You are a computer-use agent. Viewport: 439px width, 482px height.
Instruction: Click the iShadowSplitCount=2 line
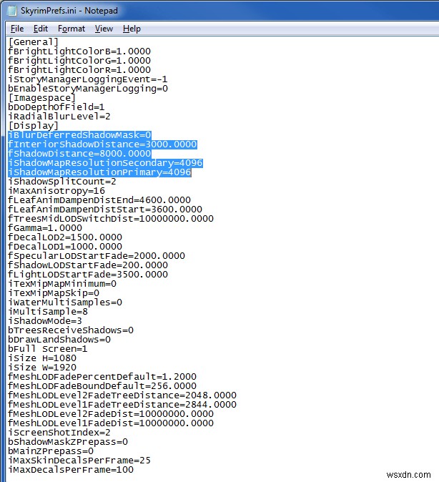pos(62,182)
